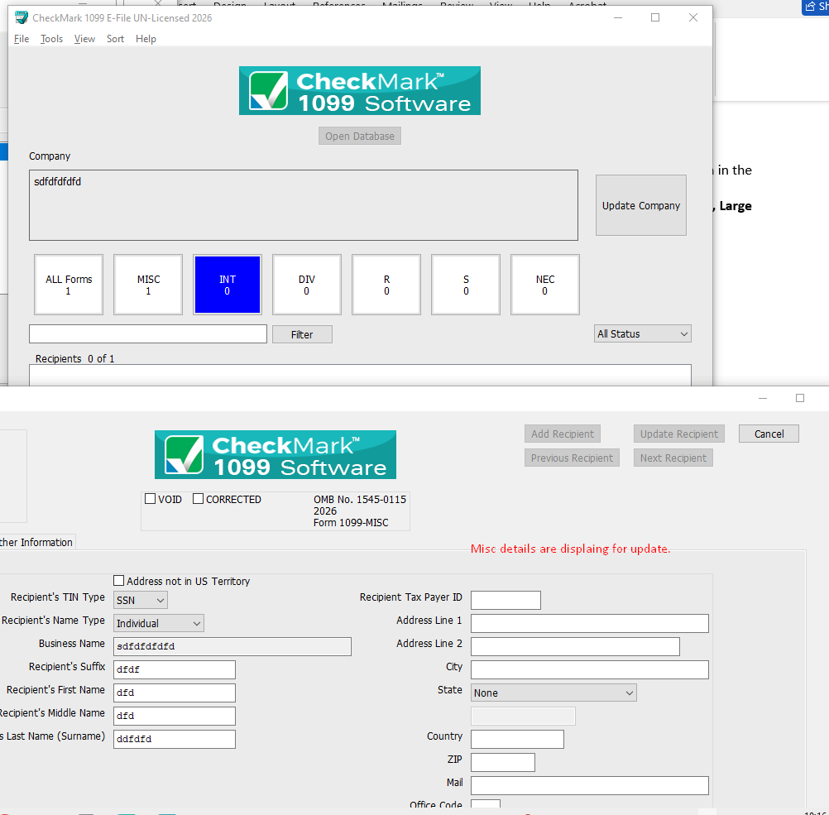Viewport: 829px width, 815px height.
Task: Click the Update Company button
Action: click(641, 205)
